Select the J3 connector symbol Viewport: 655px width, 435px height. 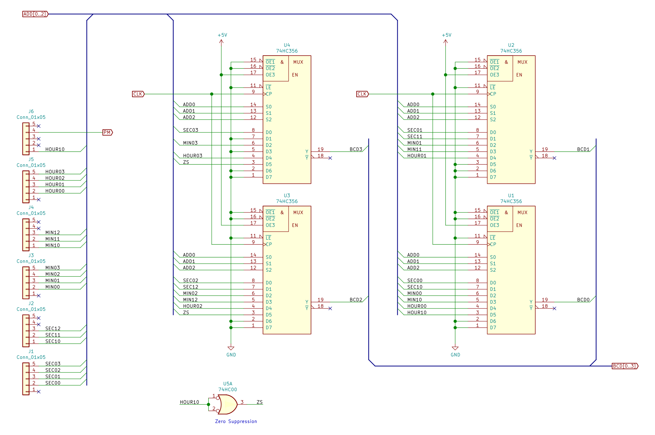(26, 283)
